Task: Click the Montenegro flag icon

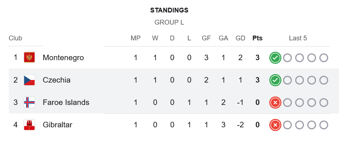Action: (x=29, y=58)
